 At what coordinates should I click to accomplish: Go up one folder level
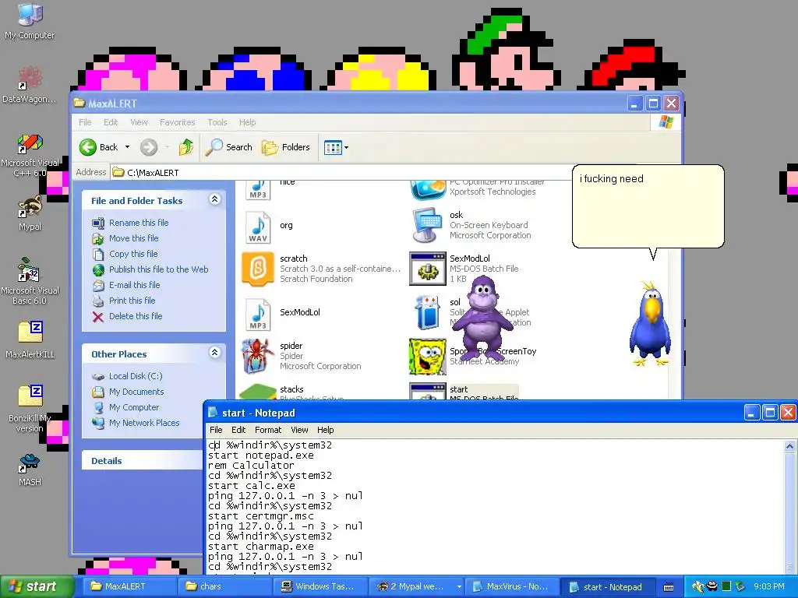coord(186,147)
